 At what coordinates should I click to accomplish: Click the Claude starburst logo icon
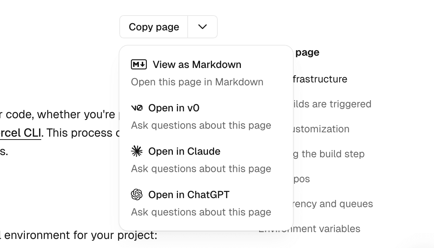coord(137,151)
